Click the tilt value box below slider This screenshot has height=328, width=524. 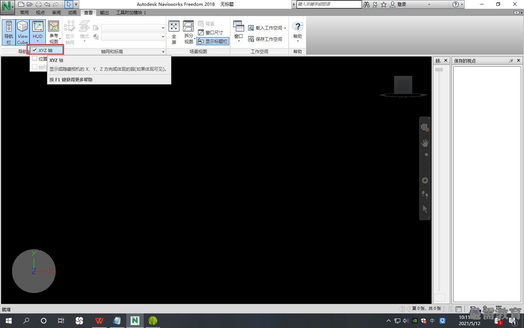click(x=440, y=298)
